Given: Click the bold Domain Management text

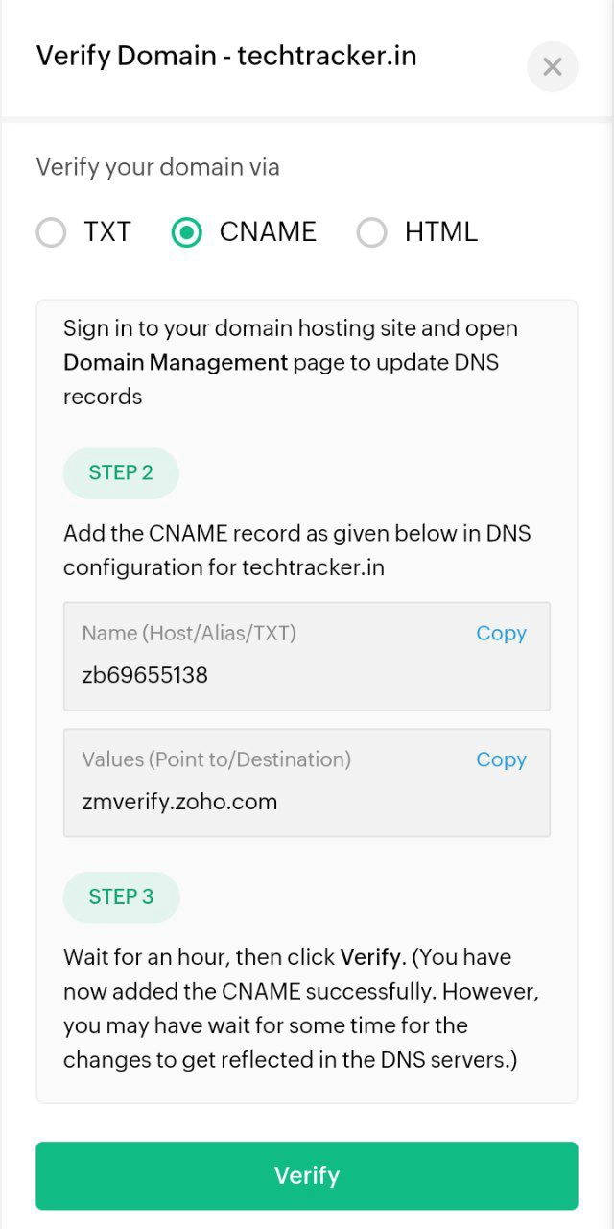Looking at the screenshot, I should tap(176, 363).
